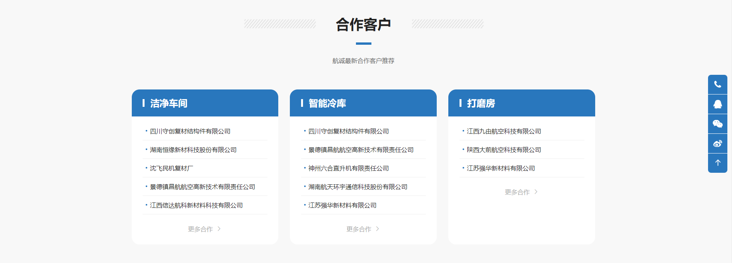Viewport: 732px width, 263px height.
Task: Click the 合作客户 section heading
Action: click(363, 25)
